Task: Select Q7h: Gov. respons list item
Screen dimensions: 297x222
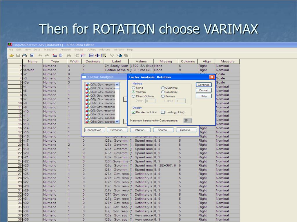Action: pyautogui.click(x=100, y=103)
